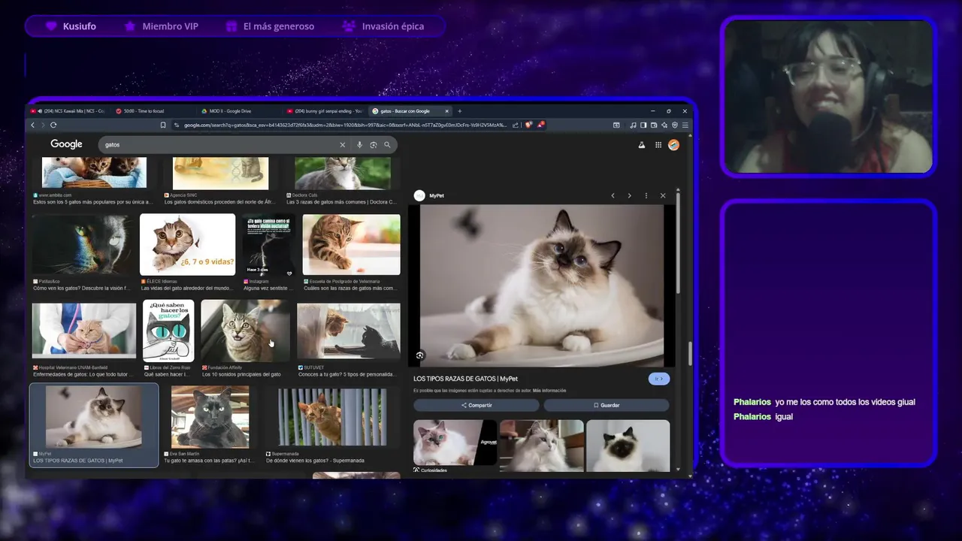
Task: Click the MyPet source avatar in preview
Action: click(419, 195)
